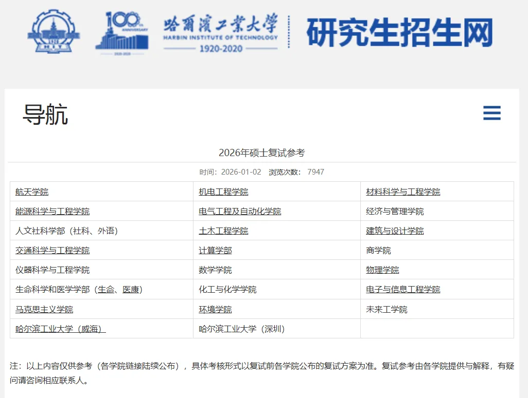Viewport: 528px width, 398px height.
Task: Click the 研究生招生网 site title
Action: click(399, 32)
